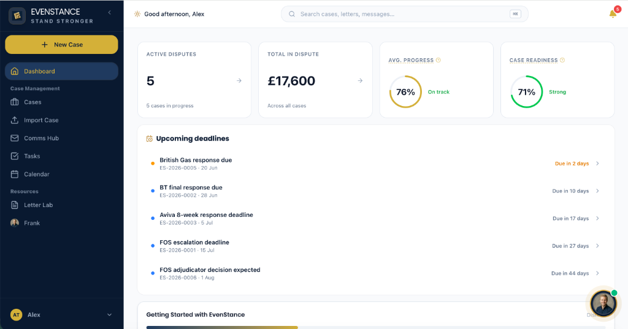Expand the Due in 44 days chevron
The height and width of the screenshot is (329, 628).
click(x=597, y=273)
